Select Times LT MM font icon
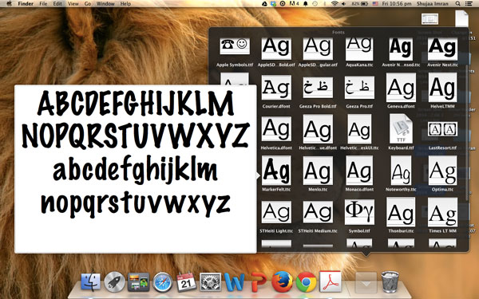Image resolution: width=479 pixels, height=299 pixels. pyautogui.click(x=442, y=212)
